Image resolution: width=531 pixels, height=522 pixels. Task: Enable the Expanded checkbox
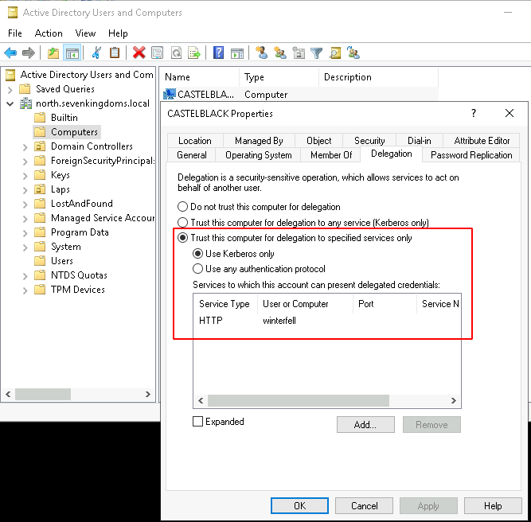[x=198, y=422]
